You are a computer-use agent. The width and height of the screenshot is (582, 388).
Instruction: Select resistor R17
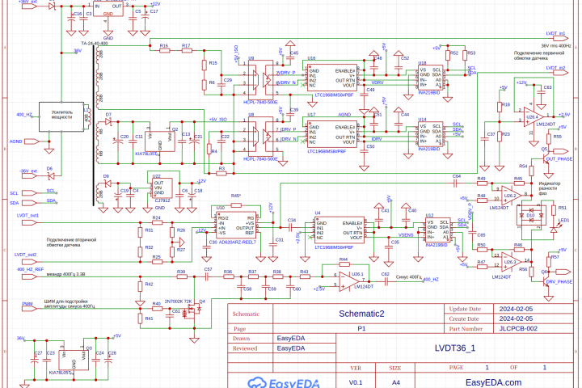coord(187,50)
